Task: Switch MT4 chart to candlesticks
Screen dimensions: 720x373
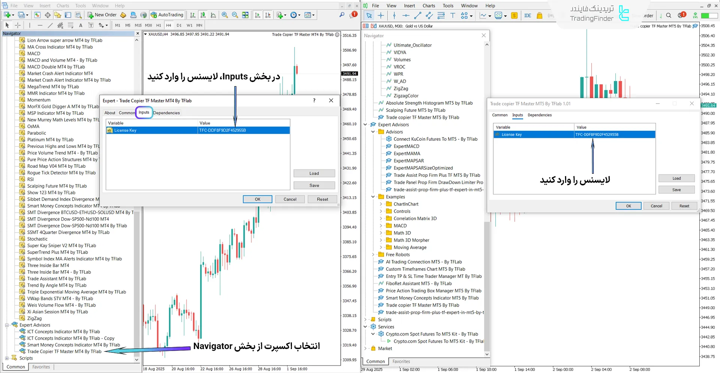Action: pos(203,15)
